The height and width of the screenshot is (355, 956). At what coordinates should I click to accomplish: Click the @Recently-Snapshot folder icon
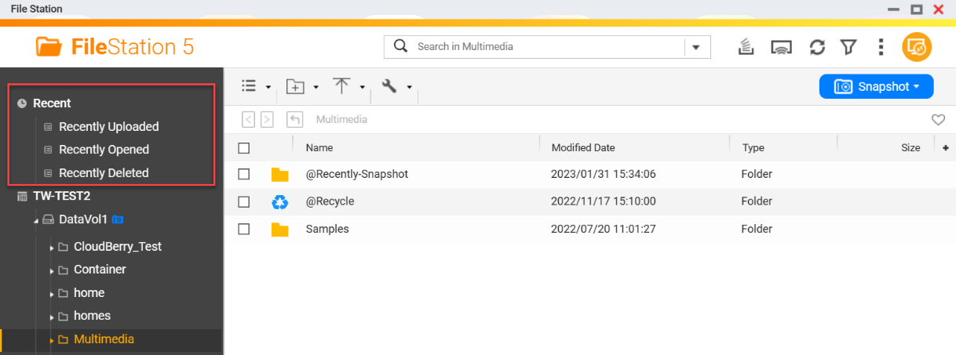280,174
